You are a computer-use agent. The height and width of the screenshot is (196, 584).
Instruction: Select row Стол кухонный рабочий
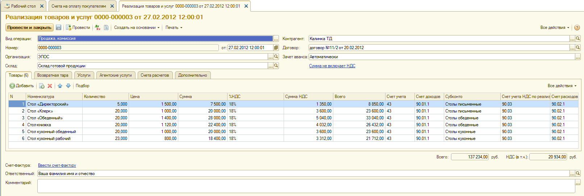[293, 139]
